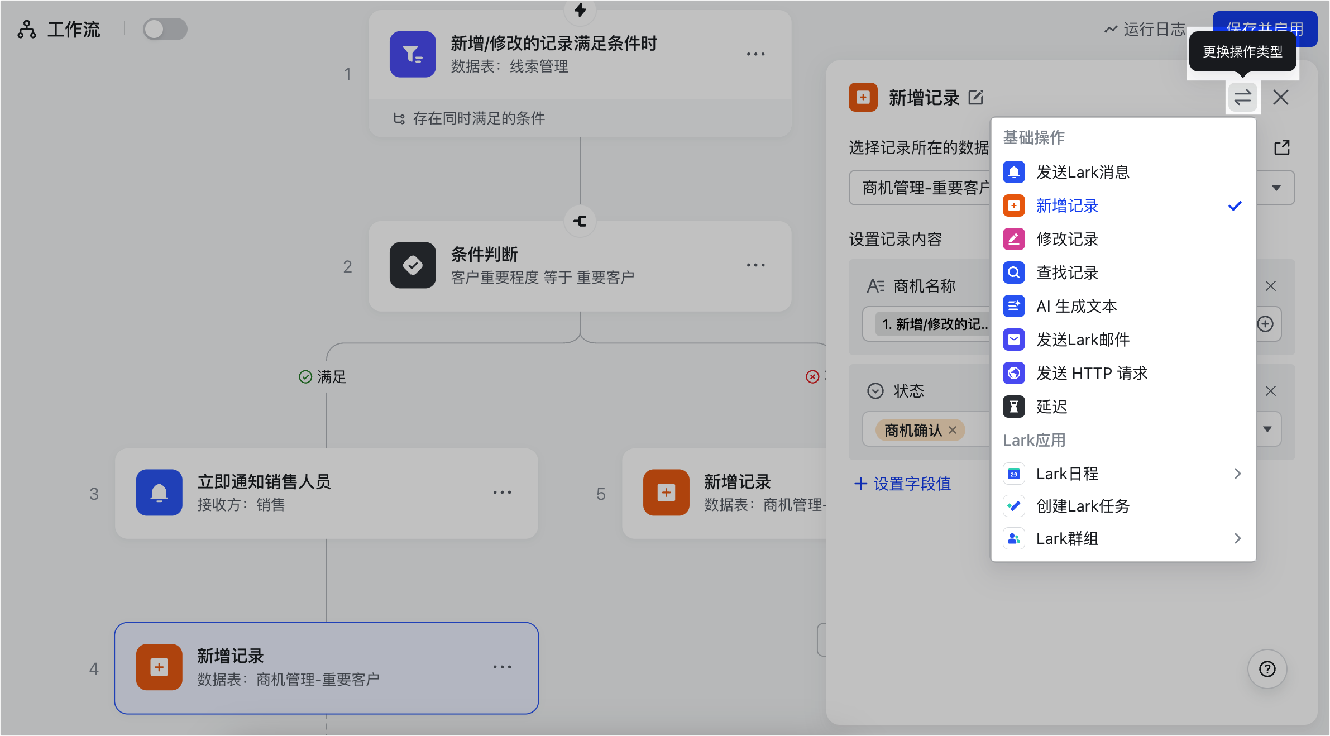The image size is (1330, 736).
Task: Select 新增记录 in the operations menu
Action: click(x=1123, y=205)
